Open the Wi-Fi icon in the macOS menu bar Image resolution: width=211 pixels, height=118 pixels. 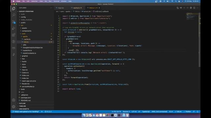172,1
